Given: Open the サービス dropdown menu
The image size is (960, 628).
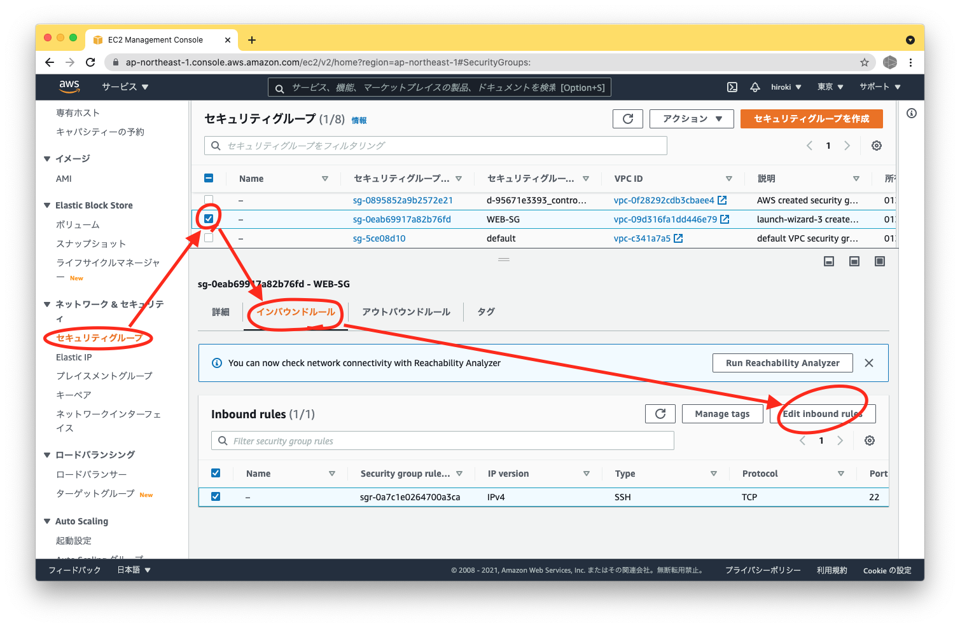Looking at the screenshot, I should click(125, 87).
